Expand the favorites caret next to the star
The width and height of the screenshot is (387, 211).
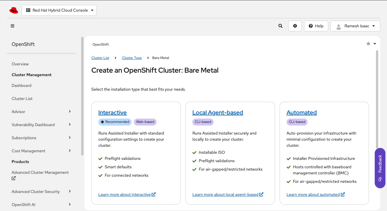[375, 44]
